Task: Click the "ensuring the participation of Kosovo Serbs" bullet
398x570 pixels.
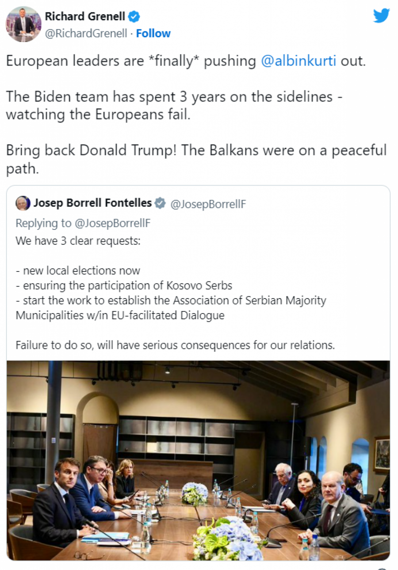Action: [x=124, y=286]
